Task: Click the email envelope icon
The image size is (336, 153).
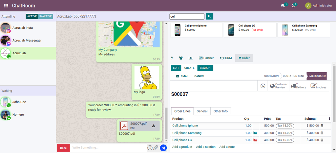Action: pos(178,76)
